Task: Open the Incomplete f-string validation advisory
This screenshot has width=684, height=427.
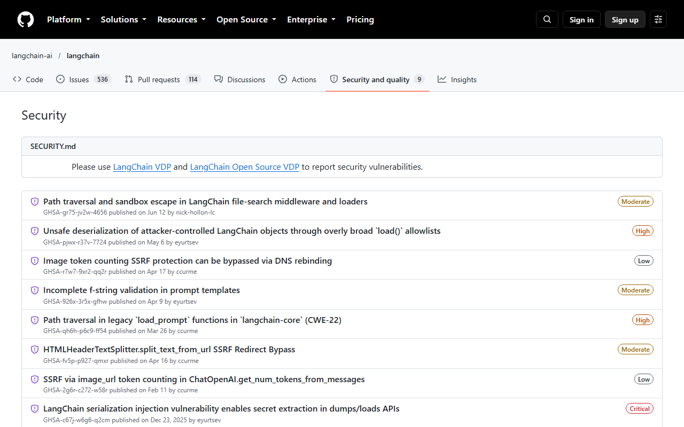Action: pos(142,290)
